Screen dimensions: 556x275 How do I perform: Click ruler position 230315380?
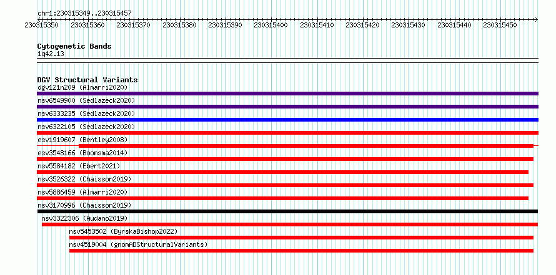pos(179,25)
